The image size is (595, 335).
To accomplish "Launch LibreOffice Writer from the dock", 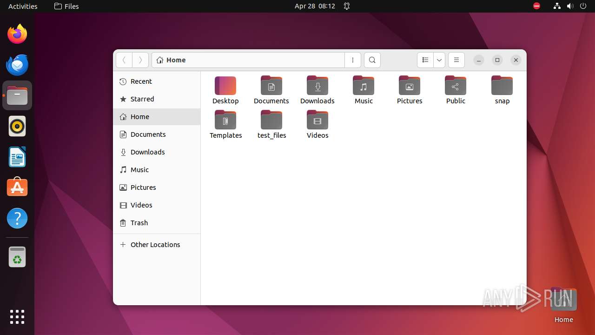I will point(17,157).
